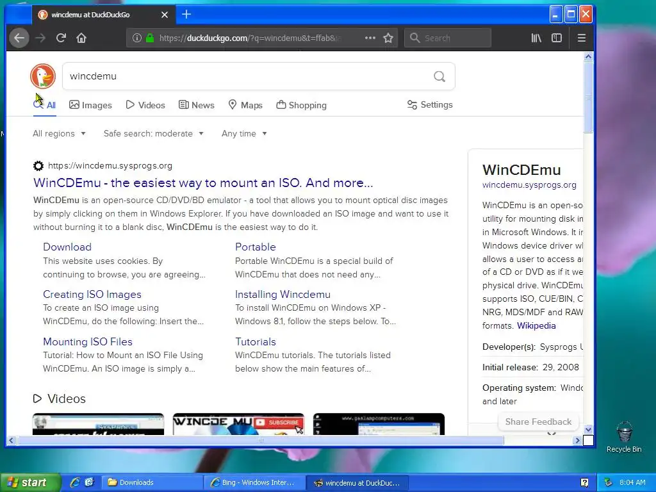
Task: Click the DuckDuckGo duck logo
Action: point(43,76)
